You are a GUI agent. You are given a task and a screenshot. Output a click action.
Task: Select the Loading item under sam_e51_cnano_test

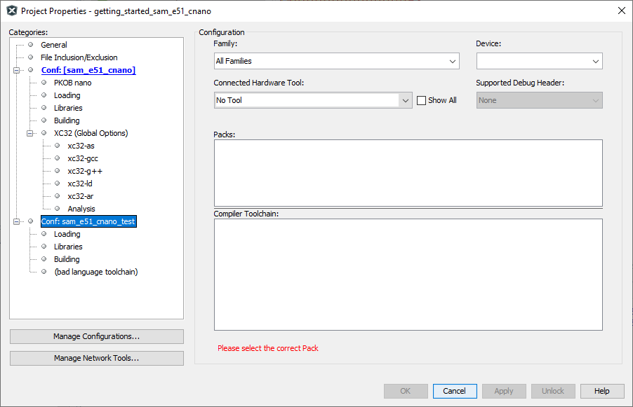pyautogui.click(x=67, y=234)
